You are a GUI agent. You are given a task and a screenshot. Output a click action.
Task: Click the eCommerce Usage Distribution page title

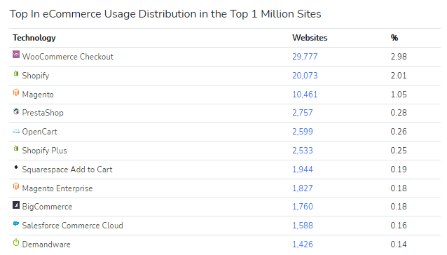pyautogui.click(x=165, y=14)
